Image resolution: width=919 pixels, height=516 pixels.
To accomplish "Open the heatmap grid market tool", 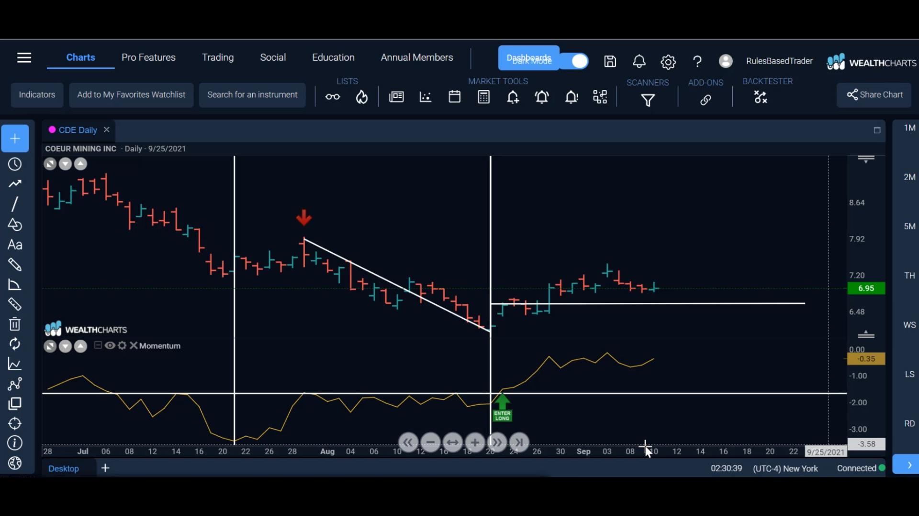I will (x=600, y=97).
